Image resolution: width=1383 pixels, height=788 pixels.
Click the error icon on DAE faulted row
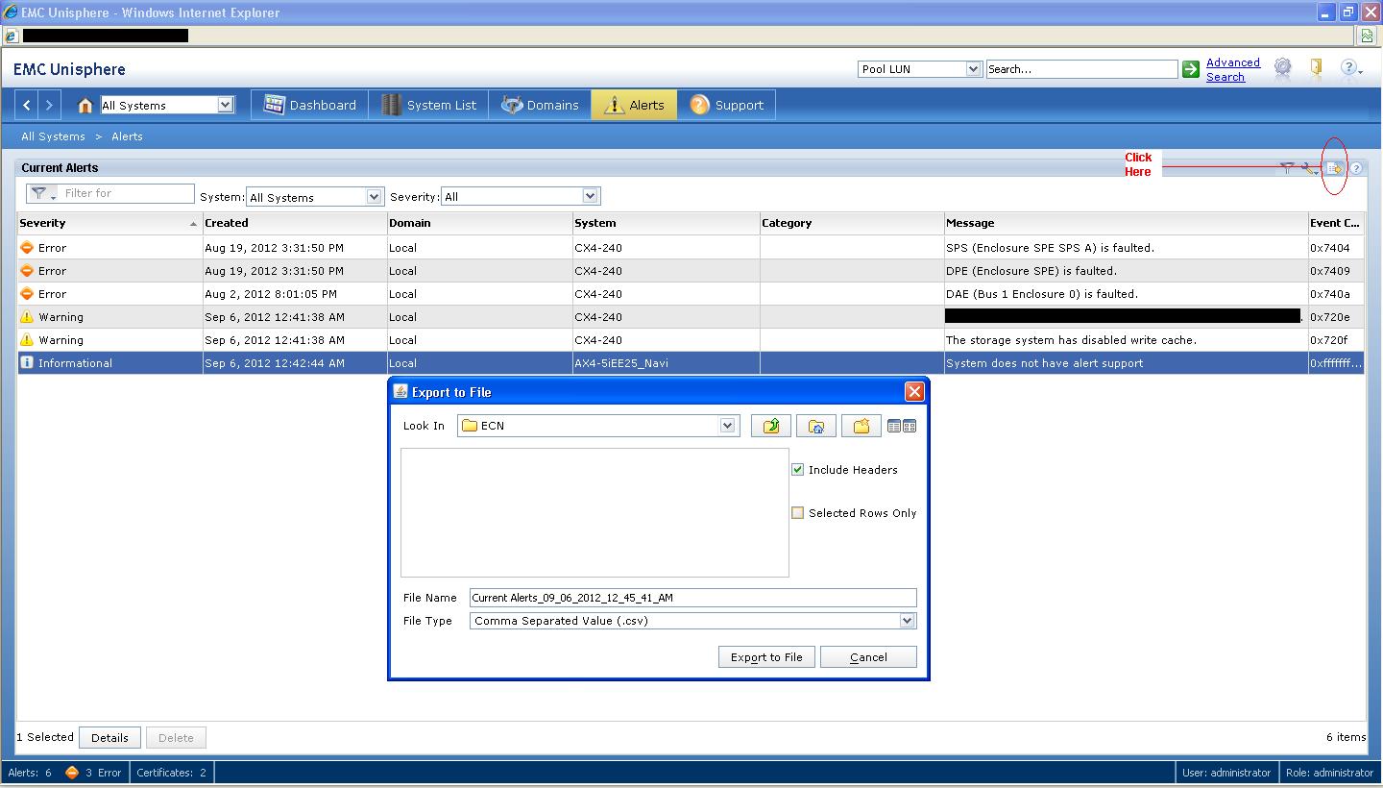pyautogui.click(x=27, y=293)
